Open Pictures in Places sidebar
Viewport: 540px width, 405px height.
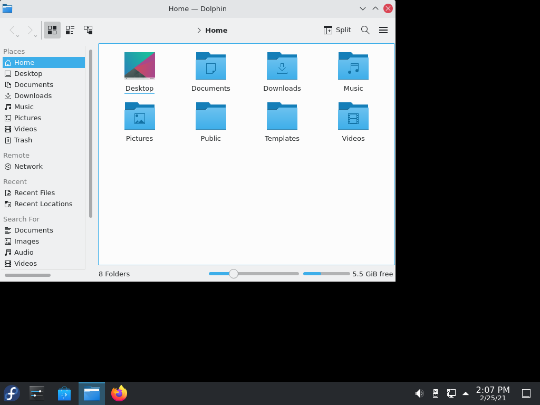click(x=44, y=118)
